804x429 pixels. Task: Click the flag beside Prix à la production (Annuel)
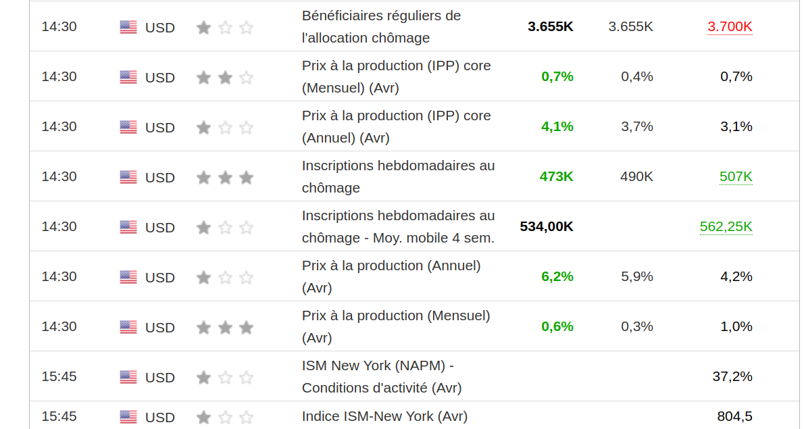coord(128,277)
